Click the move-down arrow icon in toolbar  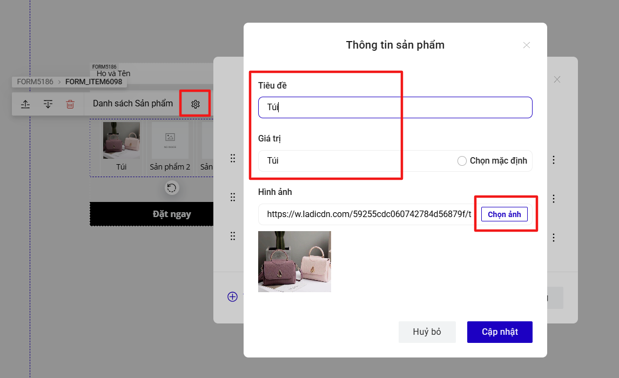tap(48, 104)
